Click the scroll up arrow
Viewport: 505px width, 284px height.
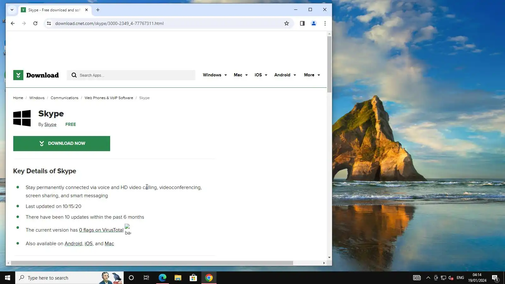(x=329, y=34)
